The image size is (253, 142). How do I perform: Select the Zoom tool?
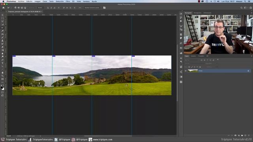coord(2,76)
